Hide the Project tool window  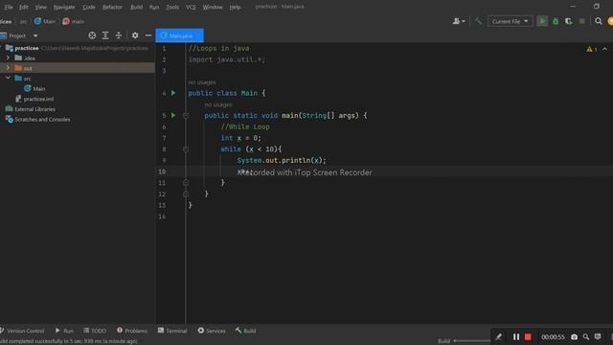[x=148, y=35]
